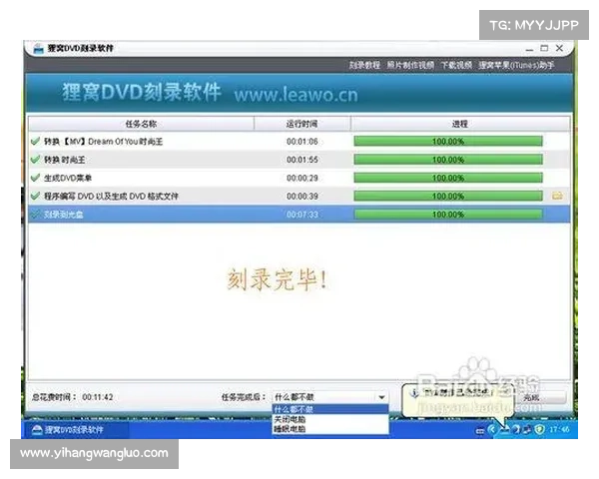Click the check icon of the 程序编写 DVD row
Viewport: 599px width, 479px height.
tap(35, 196)
